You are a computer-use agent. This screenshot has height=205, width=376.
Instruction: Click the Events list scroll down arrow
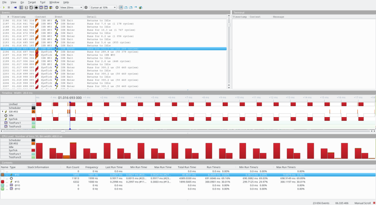(x=229, y=88)
